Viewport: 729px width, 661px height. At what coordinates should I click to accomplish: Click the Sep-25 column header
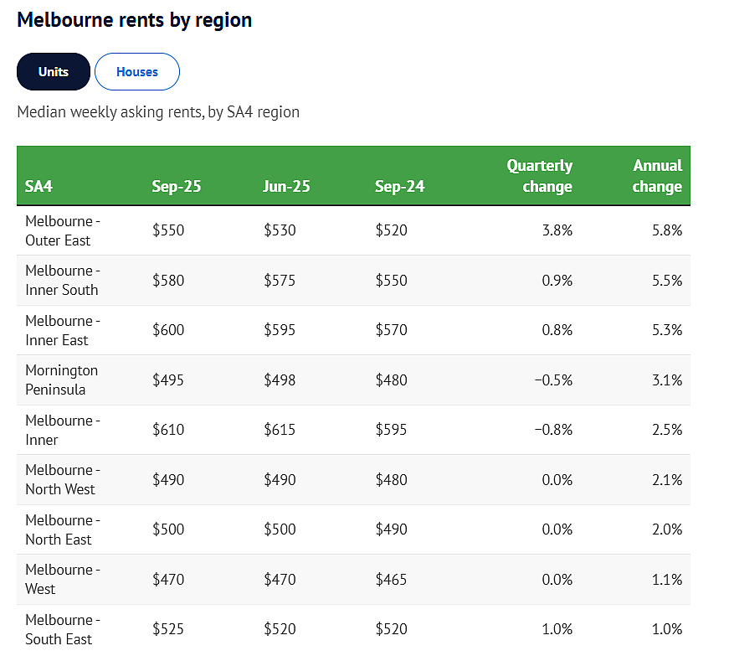[177, 186]
